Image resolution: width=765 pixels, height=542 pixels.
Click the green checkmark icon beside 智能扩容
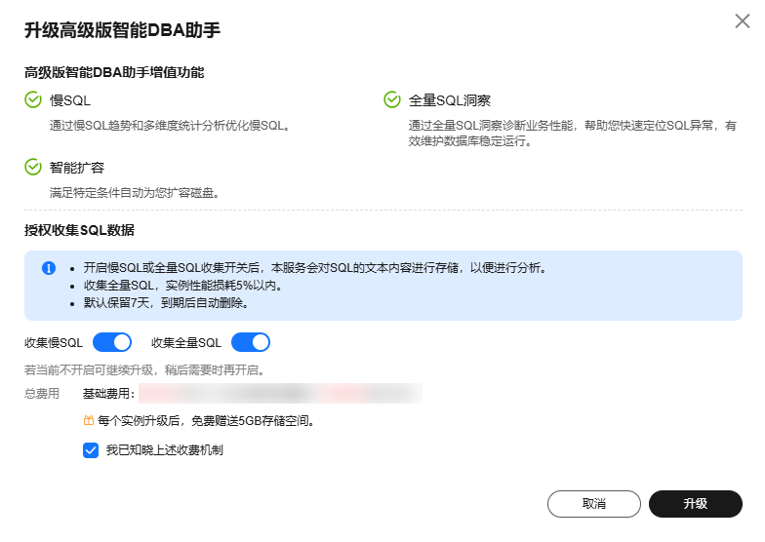point(33,167)
